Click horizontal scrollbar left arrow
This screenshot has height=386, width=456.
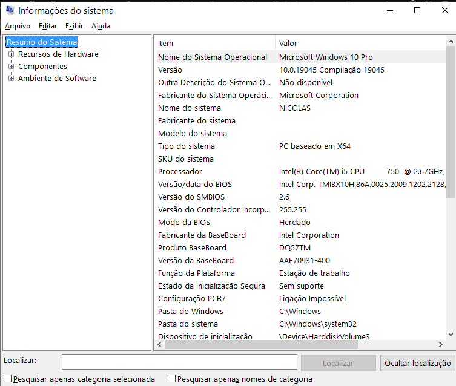click(x=159, y=344)
